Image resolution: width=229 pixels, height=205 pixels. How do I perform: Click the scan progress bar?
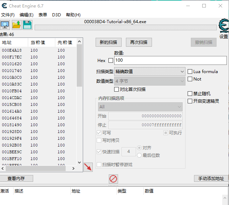126,27
